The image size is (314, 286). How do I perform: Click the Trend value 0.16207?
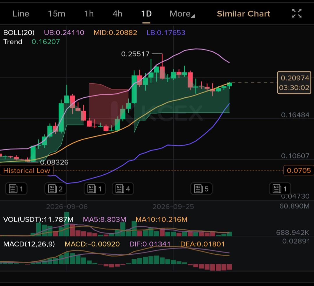pos(46,42)
